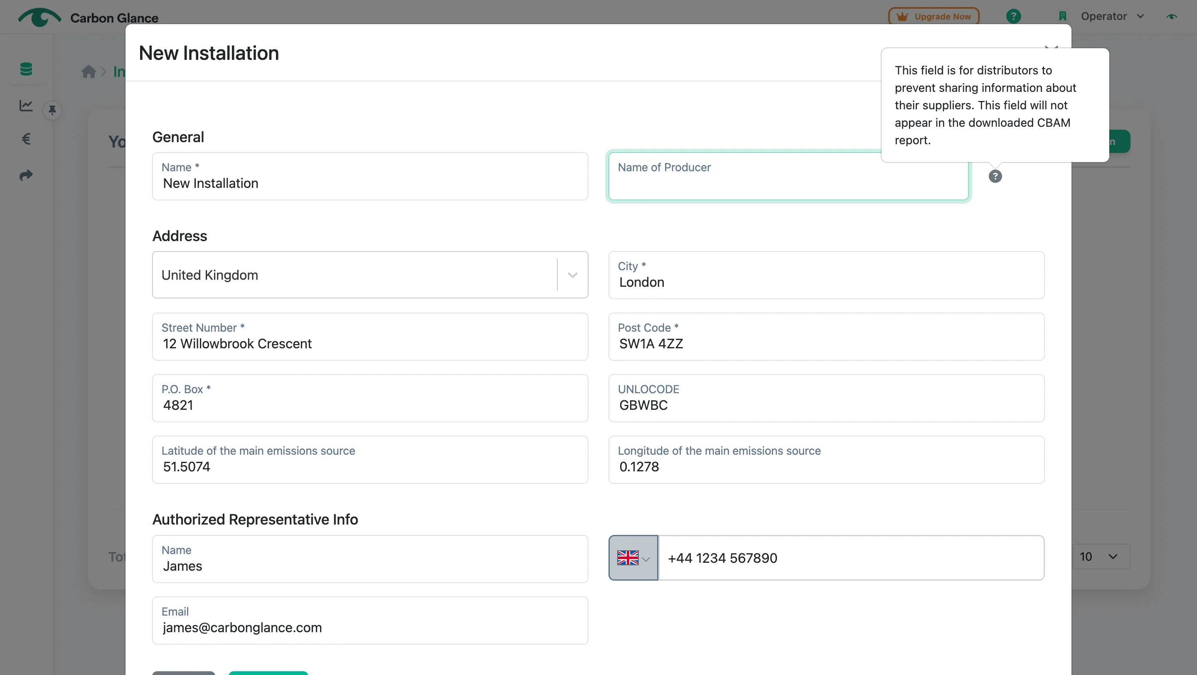Click the Upgrade Now button
This screenshot has width=1197, height=675.
(933, 16)
